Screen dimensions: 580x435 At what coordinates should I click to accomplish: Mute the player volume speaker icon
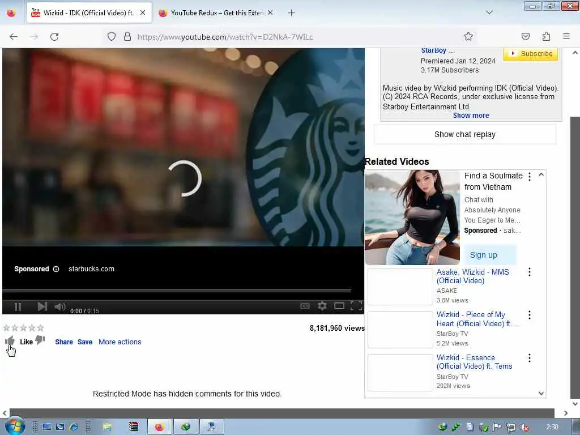pyautogui.click(x=60, y=306)
